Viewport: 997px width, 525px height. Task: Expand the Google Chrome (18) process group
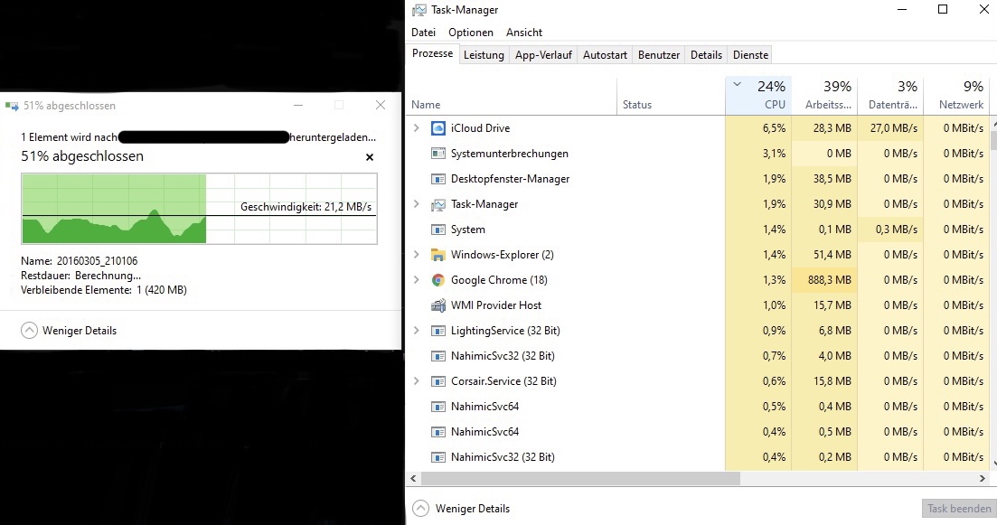point(417,279)
